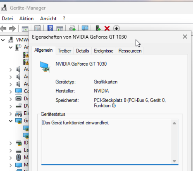Screen dimensions: 193x171
Task: Click the forward arrow toolbar icon
Action: click(x=12, y=29)
